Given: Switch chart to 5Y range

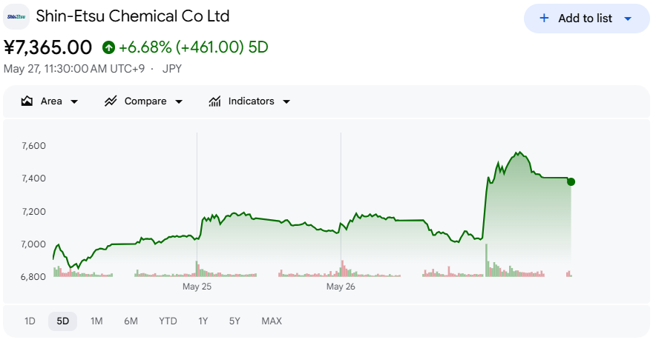Looking at the screenshot, I should pyautogui.click(x=234, y=321).
